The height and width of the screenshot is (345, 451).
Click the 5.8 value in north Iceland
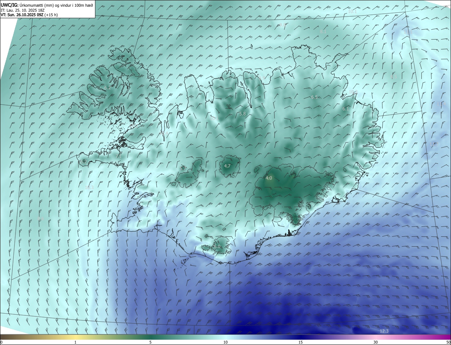(242, 114)
